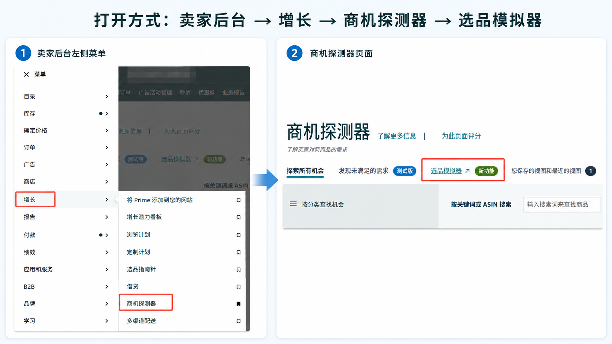This screenshot has width=612, height=344.
Task: Click 广告活动管理 in dimmed top bar
Action: pyautogui.click(x=155, y=92)
